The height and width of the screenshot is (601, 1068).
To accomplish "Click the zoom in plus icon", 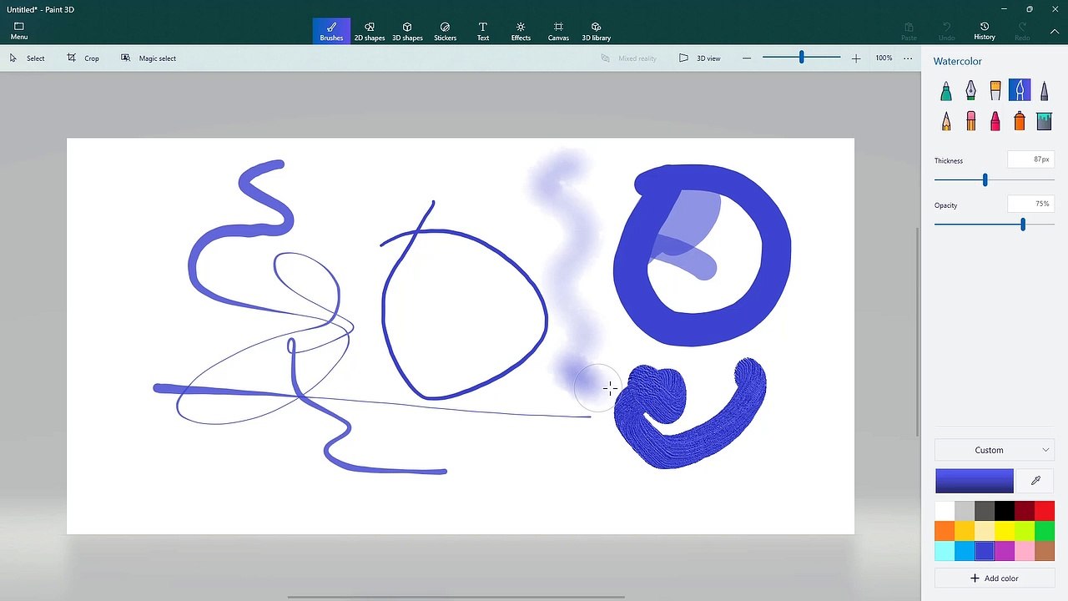I will click(855, 58).
